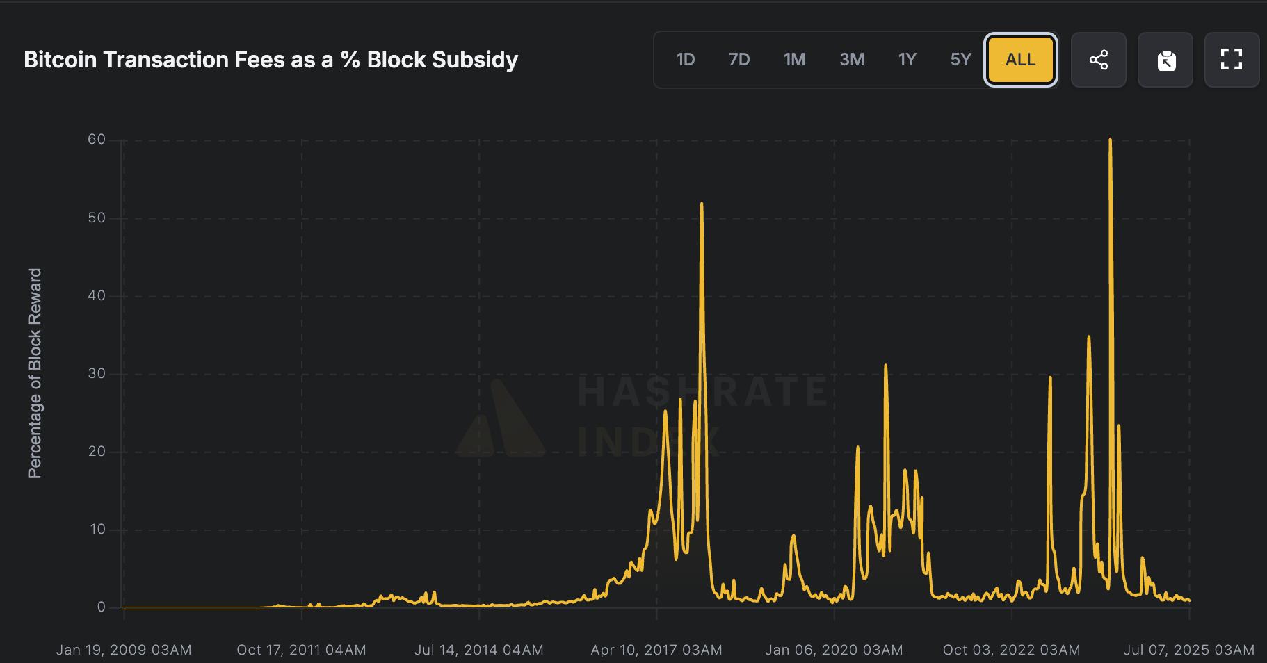The width and height of the screenshot is (1267, 663).
Task: Click the 'Oct 03, 2022 03AM' axis date
Action: tap(1012, 650)
